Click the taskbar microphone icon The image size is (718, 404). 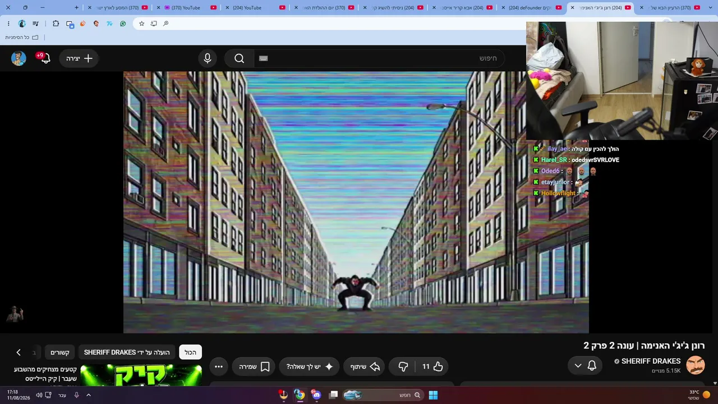[76, 395]
